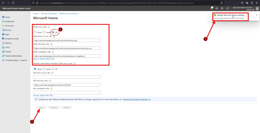
Task: Reload the page using refresh icon
Action: 13,3
